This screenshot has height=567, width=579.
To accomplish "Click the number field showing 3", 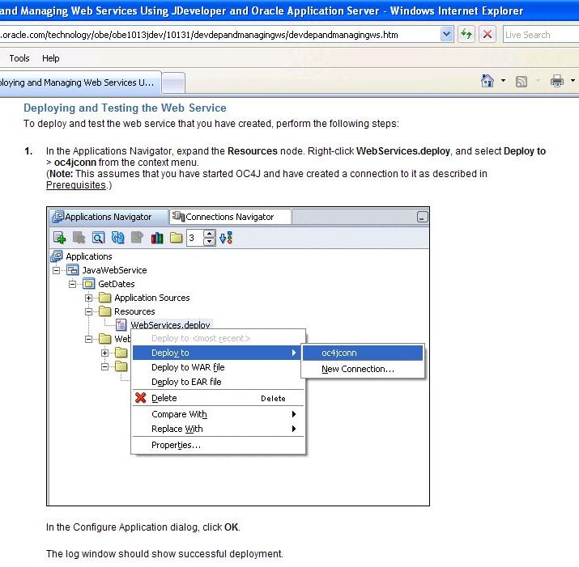I will (195, 238).
